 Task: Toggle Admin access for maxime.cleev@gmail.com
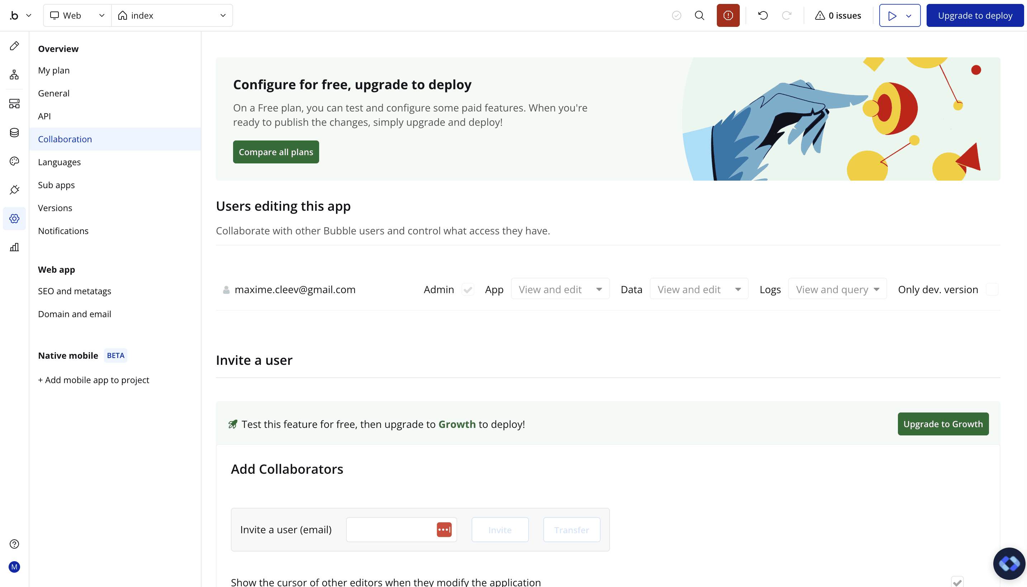(468, 289)
